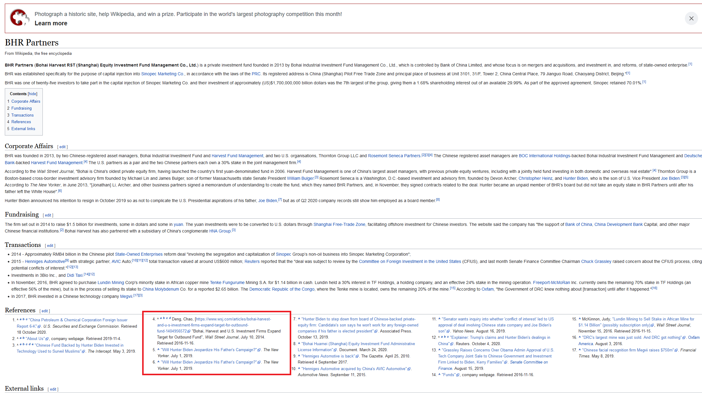Open Tenke Fungurume link
702x393 pixels.
(227, 283)
